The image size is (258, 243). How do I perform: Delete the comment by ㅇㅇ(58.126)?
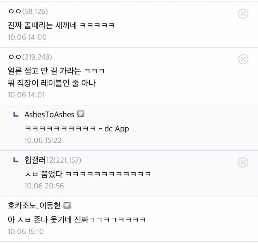[243, 14]
